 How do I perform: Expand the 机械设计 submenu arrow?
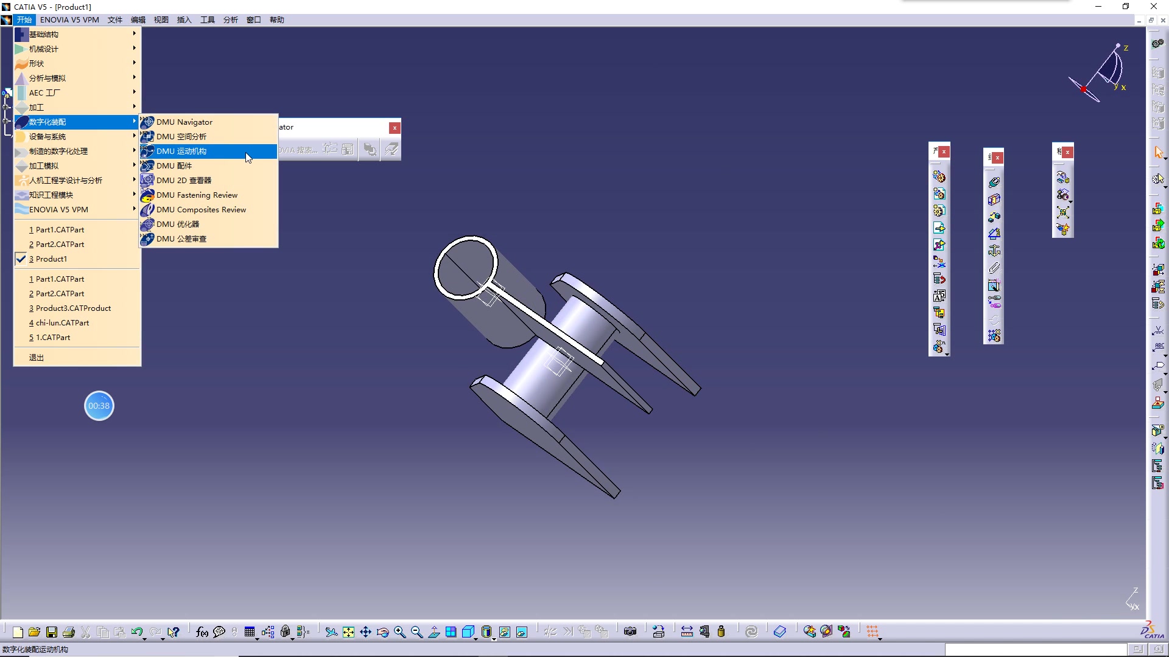134,49
